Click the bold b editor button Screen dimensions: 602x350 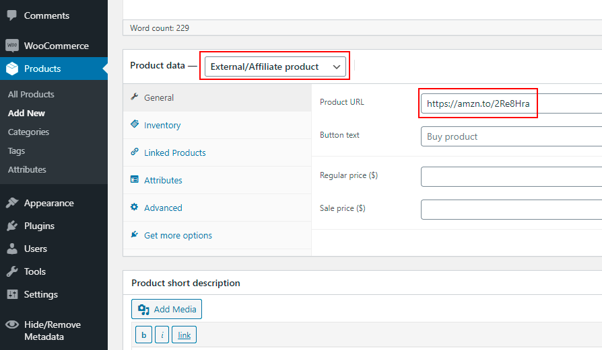[x=143, y=335]
